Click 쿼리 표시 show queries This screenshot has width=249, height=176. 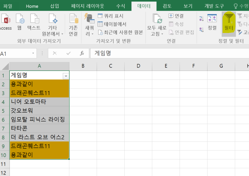click(x=111, y=16)
